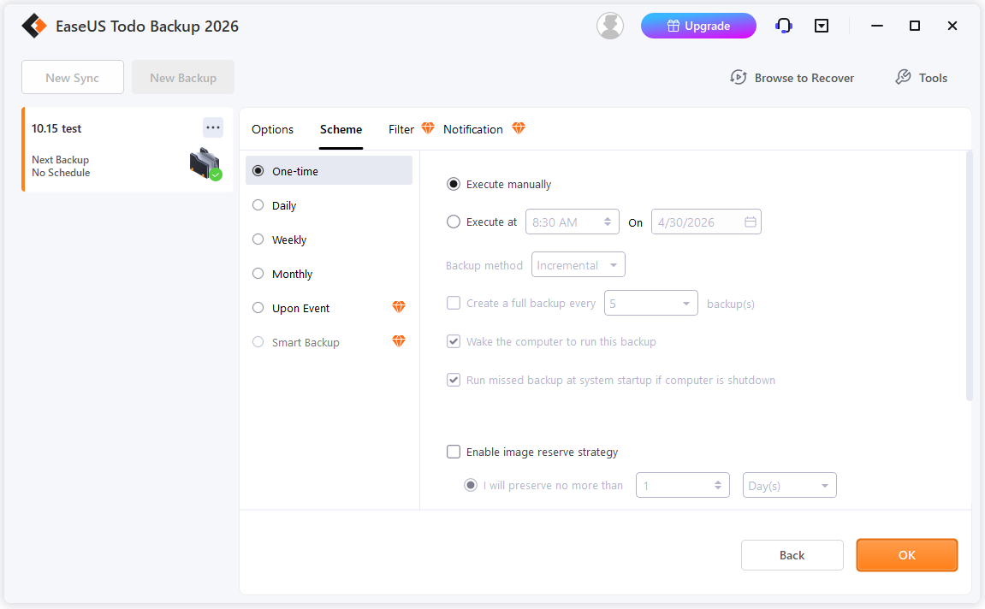Viewport: 985px width, 609px height.
Task: Select the Smart Backup radio option
Action: [x=258, y=342]
